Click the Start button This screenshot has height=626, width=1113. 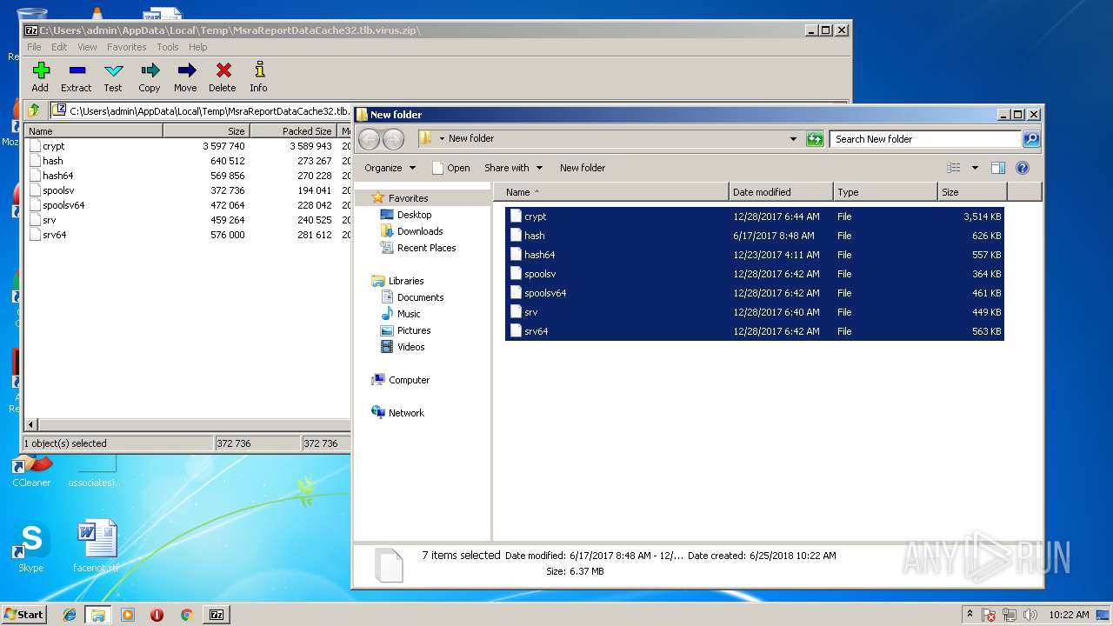pos(24,614)
